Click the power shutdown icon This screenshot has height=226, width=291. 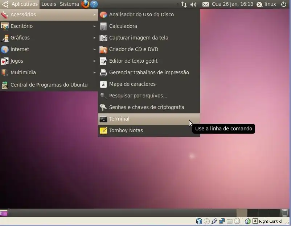pos(284,4)
